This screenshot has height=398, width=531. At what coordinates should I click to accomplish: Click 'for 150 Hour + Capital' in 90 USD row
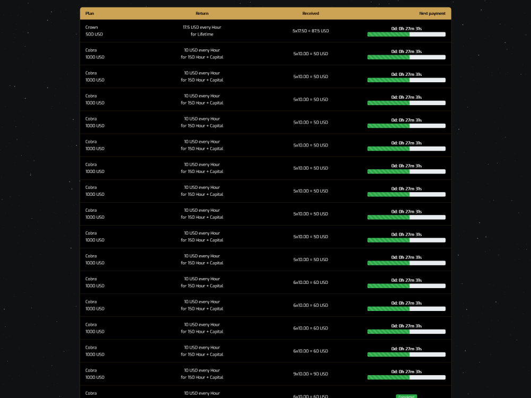click(x=202, y=377)
